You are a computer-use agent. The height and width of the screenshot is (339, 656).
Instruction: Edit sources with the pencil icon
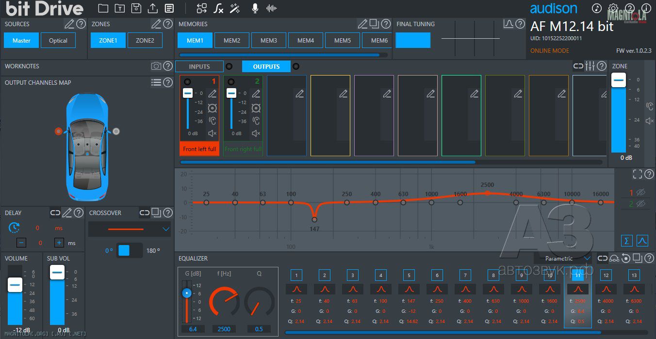pos(69,24)
